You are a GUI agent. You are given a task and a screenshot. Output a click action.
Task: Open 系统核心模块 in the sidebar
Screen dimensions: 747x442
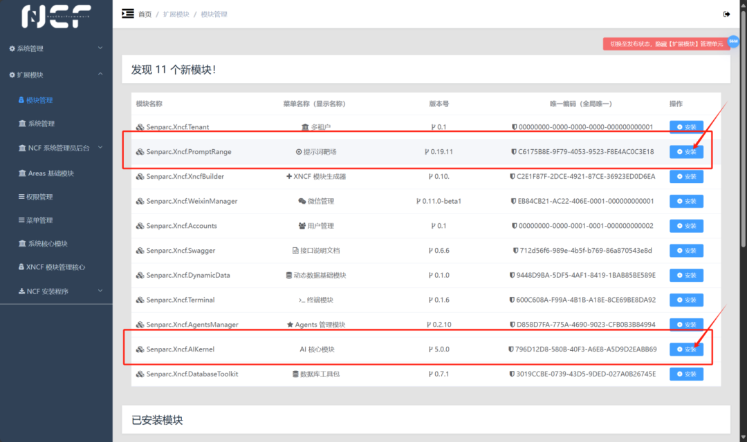44,244
